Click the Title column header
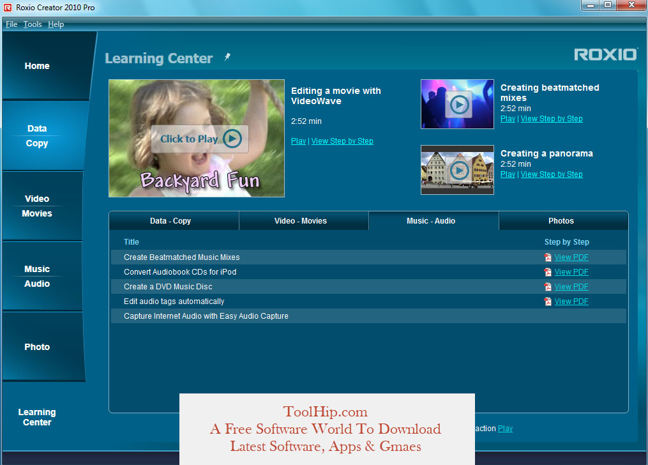The image size is (648, 465). click(132, 242)
